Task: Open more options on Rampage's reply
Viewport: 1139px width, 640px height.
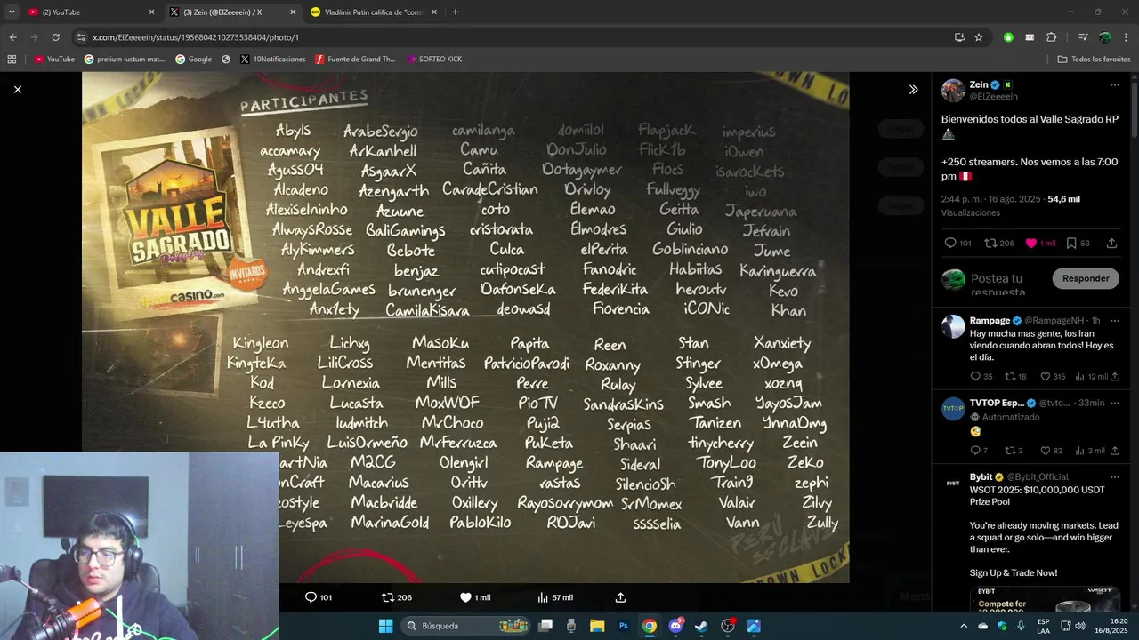Action: [1114, 320]
